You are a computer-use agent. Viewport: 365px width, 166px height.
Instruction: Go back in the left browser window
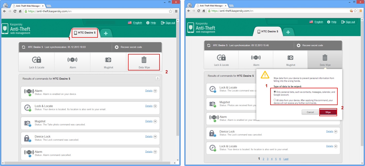pyautogui.click(x=4, y=11)
